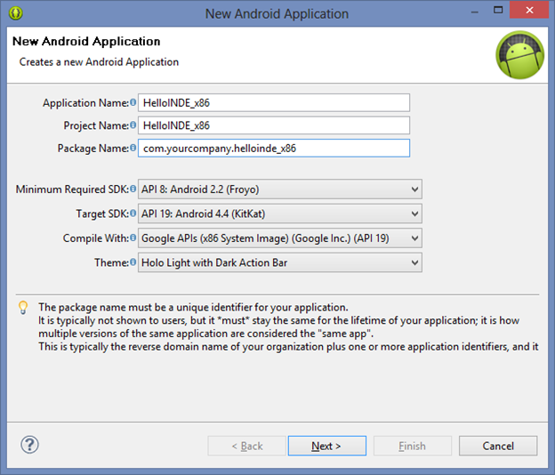Open help with the question mark icon
The width and height of the screenshot is (555, 475).
29,445
